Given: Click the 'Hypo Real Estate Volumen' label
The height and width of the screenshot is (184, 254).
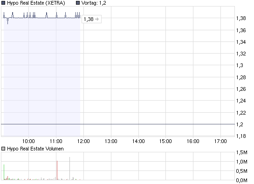Looking at the screenshot, I should click(35, 149).
